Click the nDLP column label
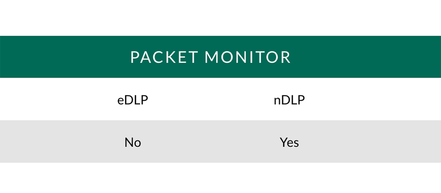This screenshot has width=441, height=193. pos(289,100)
